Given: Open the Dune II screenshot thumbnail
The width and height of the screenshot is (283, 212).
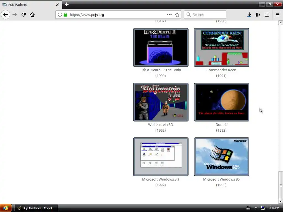Looking at the screenshot, I should tap(221, 102).
